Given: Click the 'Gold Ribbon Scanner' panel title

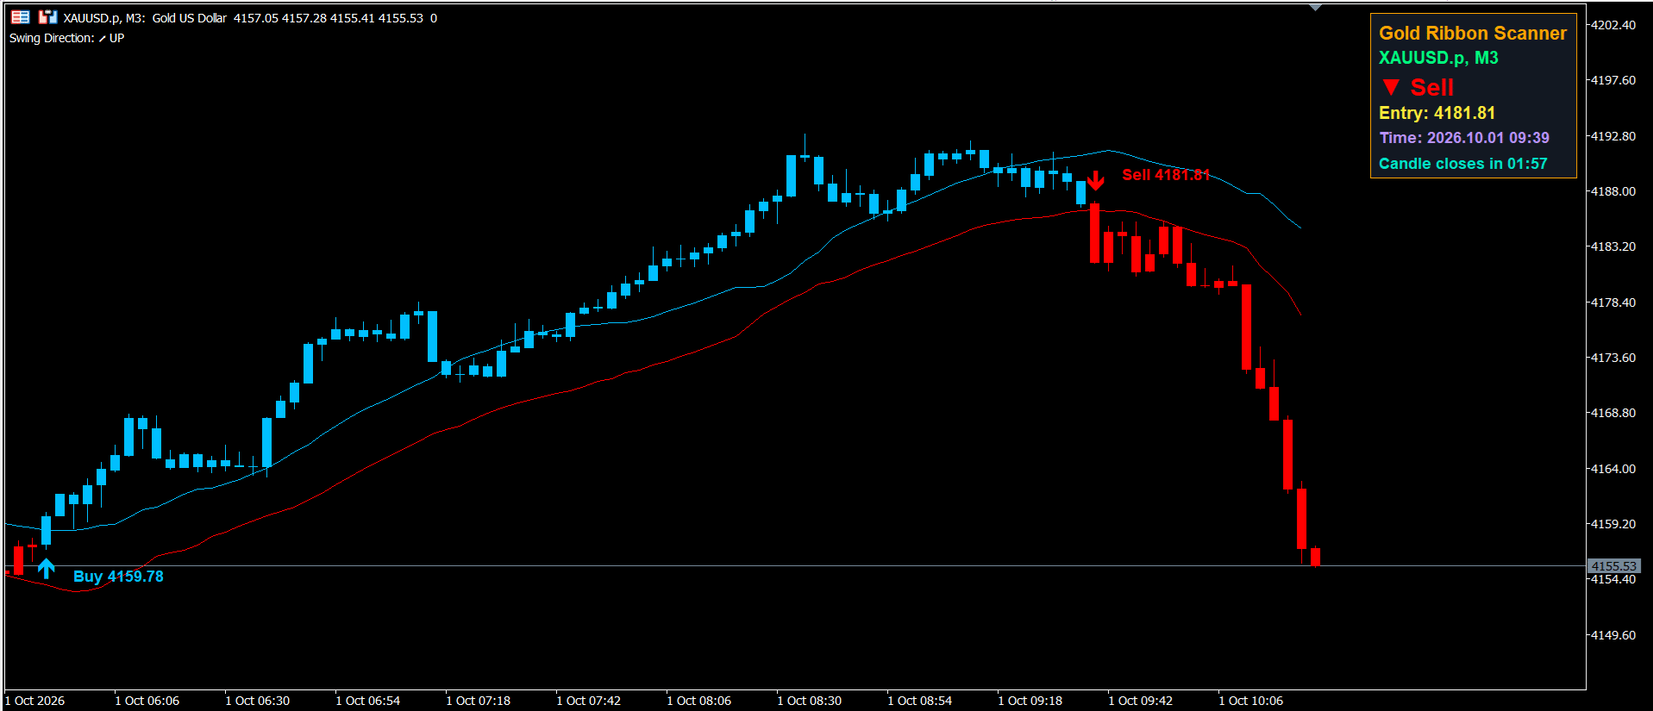Looking at the screenshot, I should point(1473,33).
